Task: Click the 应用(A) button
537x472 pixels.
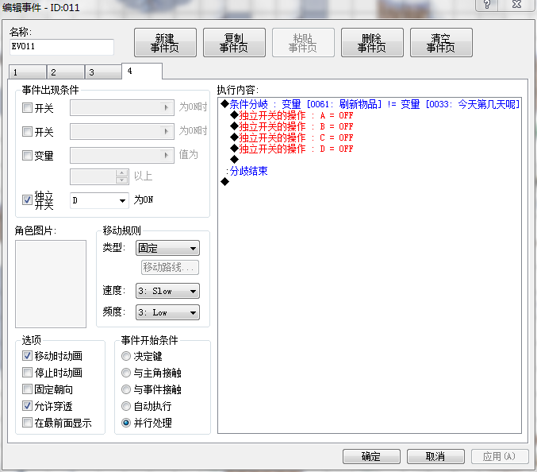Action: click(x=500, y=456)
